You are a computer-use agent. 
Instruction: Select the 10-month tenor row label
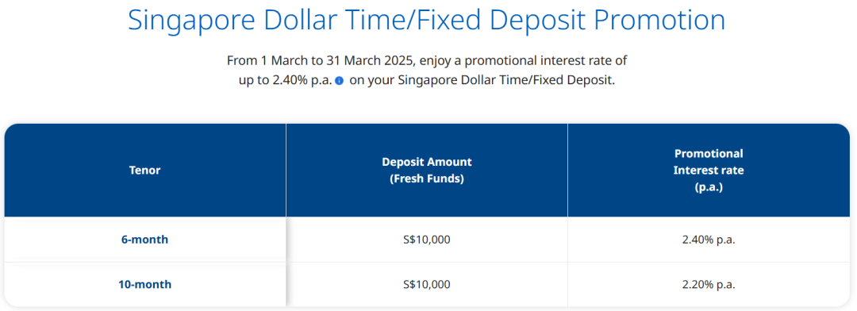coord(145,284)
